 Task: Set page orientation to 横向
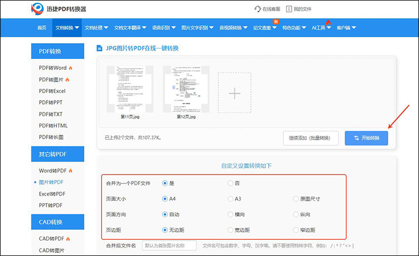pyautogui.click(x=230, y=214)
